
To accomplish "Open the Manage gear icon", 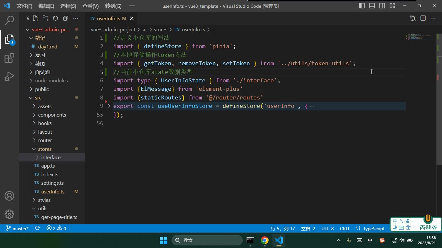I will click(9, 214).
